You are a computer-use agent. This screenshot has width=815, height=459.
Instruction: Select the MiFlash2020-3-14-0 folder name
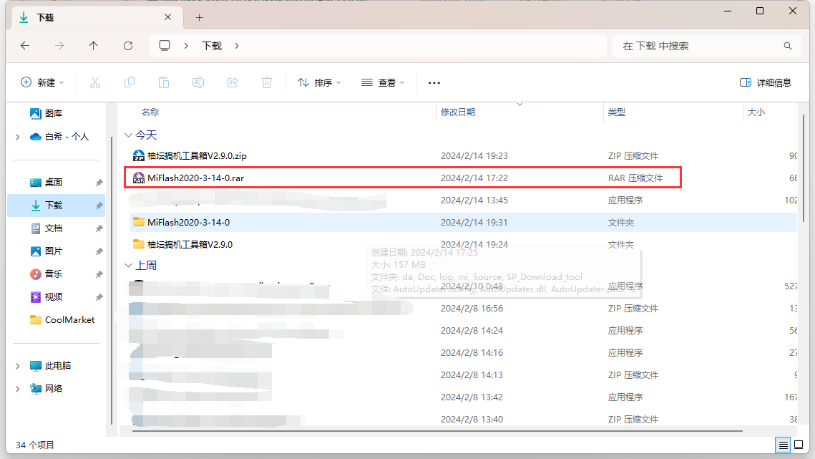point(189,222)
